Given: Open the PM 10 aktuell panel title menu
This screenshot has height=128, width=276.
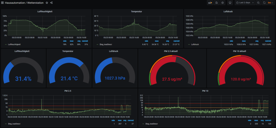Looking at the screenshot, I should 239,51.
